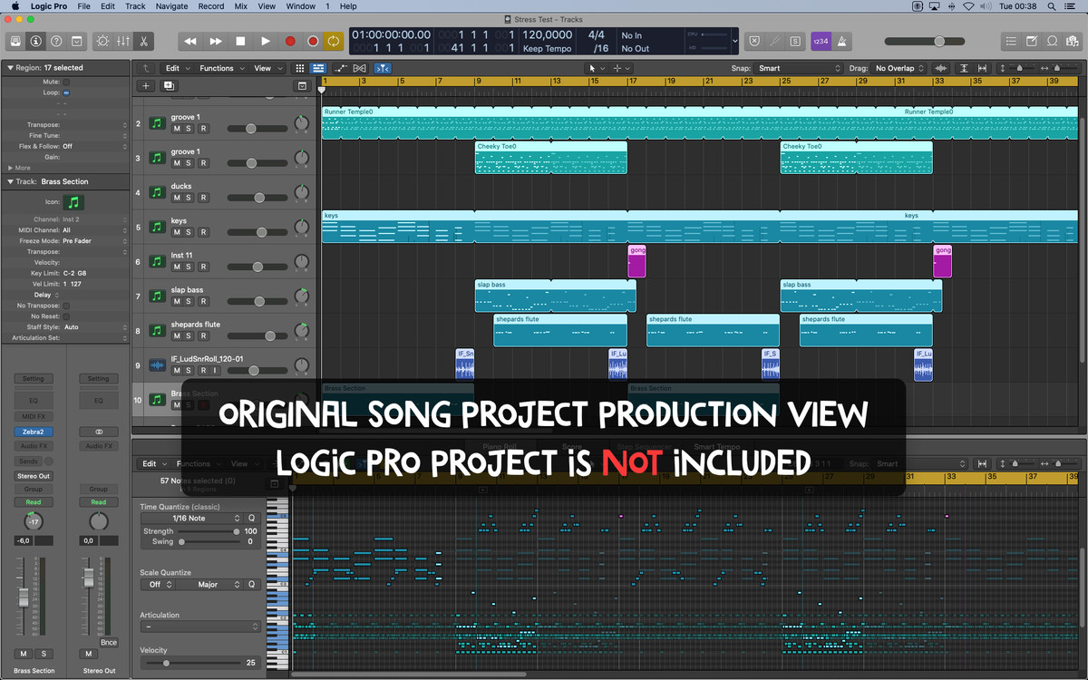1088x680 pixels.
Task: Show Smart Controls sun icon
Action: click(102, 41)
